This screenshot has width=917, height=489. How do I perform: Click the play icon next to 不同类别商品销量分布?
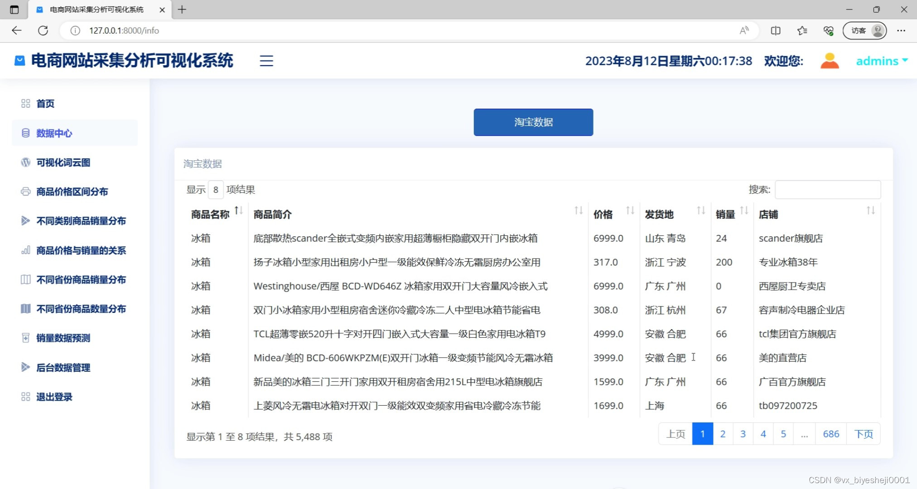(x=26, y=221)
